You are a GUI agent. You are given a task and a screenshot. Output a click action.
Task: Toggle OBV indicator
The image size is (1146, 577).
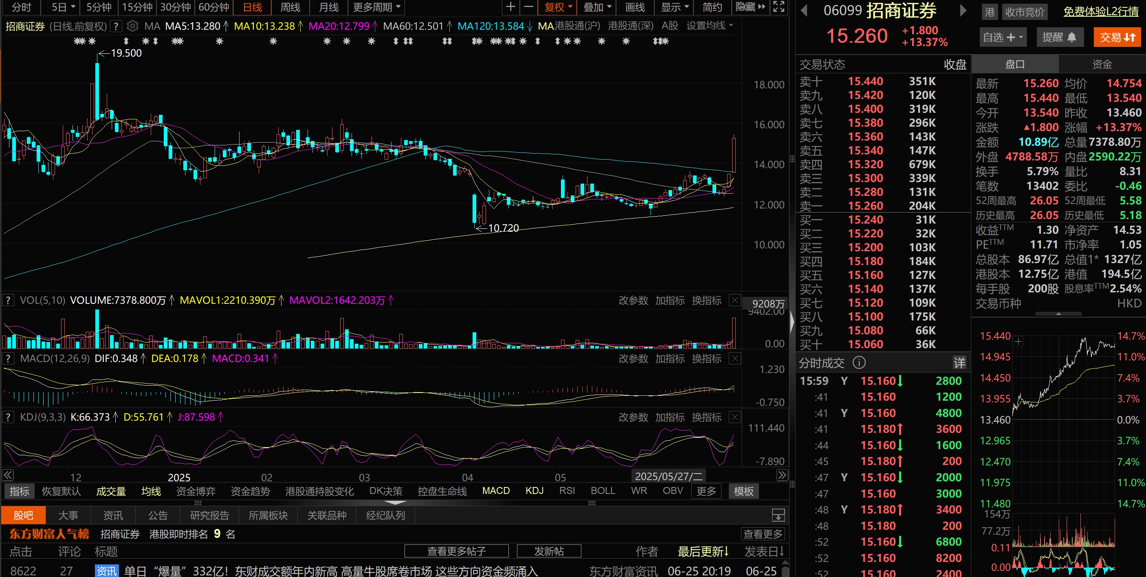point(673,491)
